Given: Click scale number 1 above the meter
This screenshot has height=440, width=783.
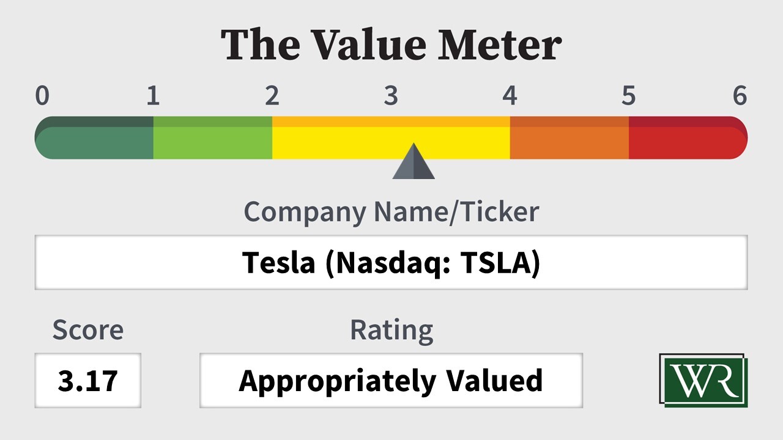Looking at the screenshot, I should (153, 96).
